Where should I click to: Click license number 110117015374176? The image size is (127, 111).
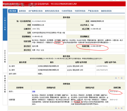coord(102,70)
